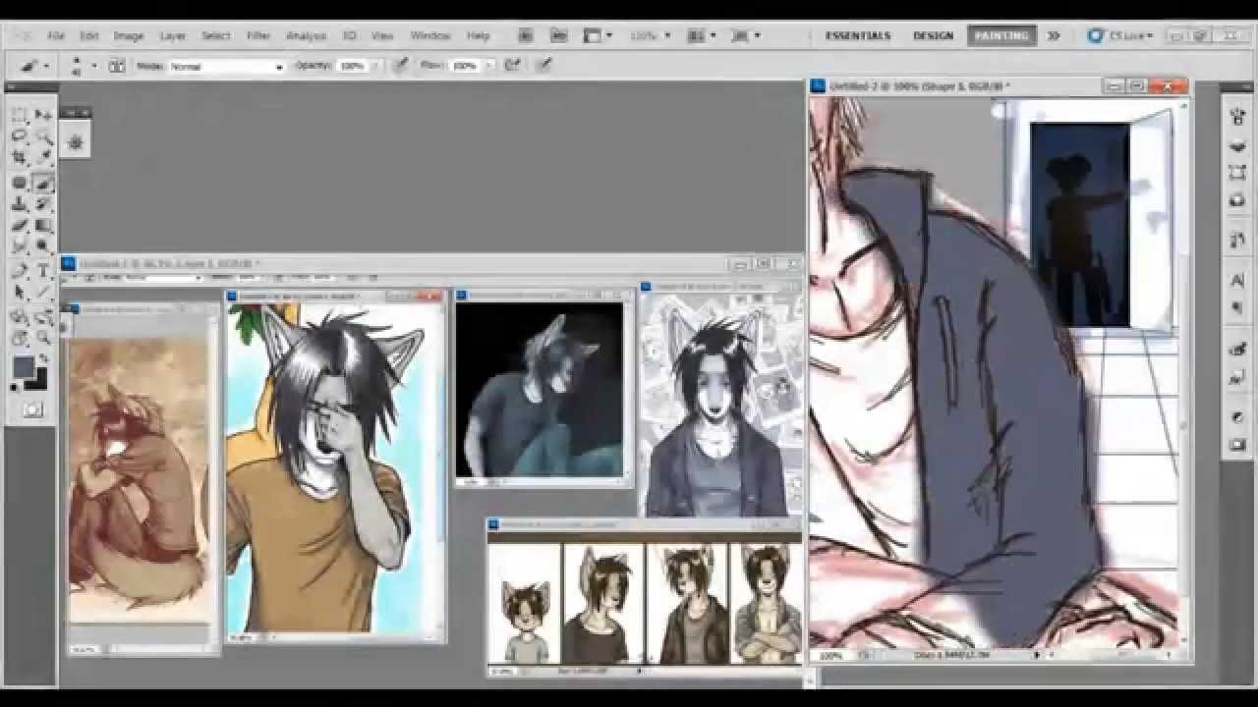Select the 3D Rotate tool
Screen dimensions: 1258x707
pyautogui.click(x=20, y=316)
